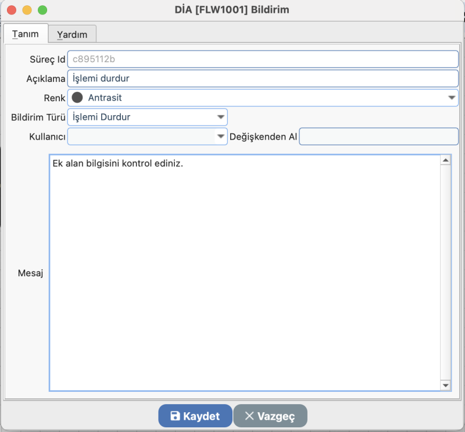Screen dimensions: 465x432
Task: Click the Mesaj scrollbar up arrow
Action: tap(445, 160)
